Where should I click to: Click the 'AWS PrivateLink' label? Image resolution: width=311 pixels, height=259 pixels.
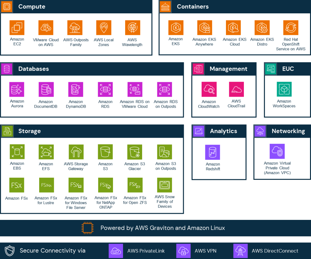[146, 251]
